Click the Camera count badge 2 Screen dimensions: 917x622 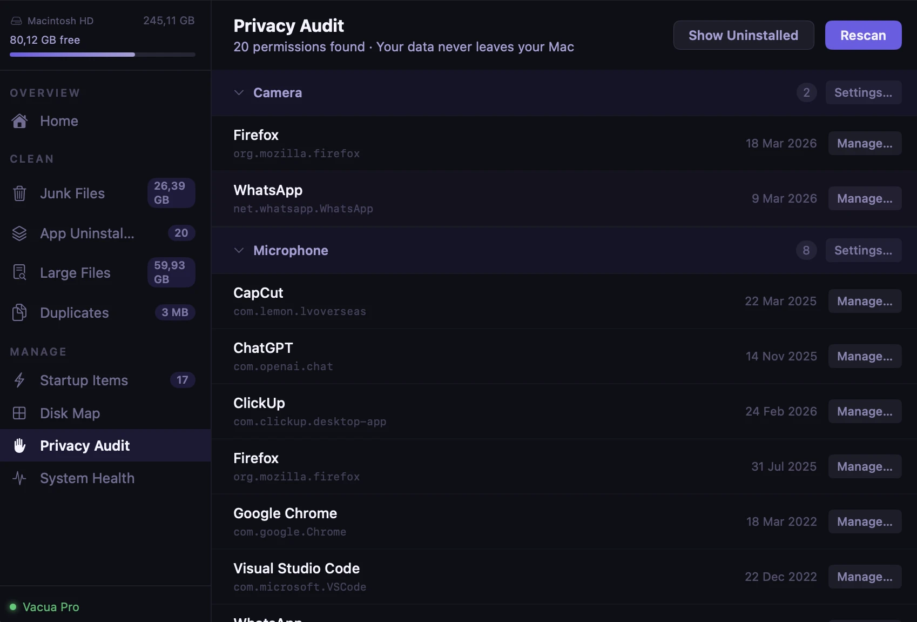[806, 92]
